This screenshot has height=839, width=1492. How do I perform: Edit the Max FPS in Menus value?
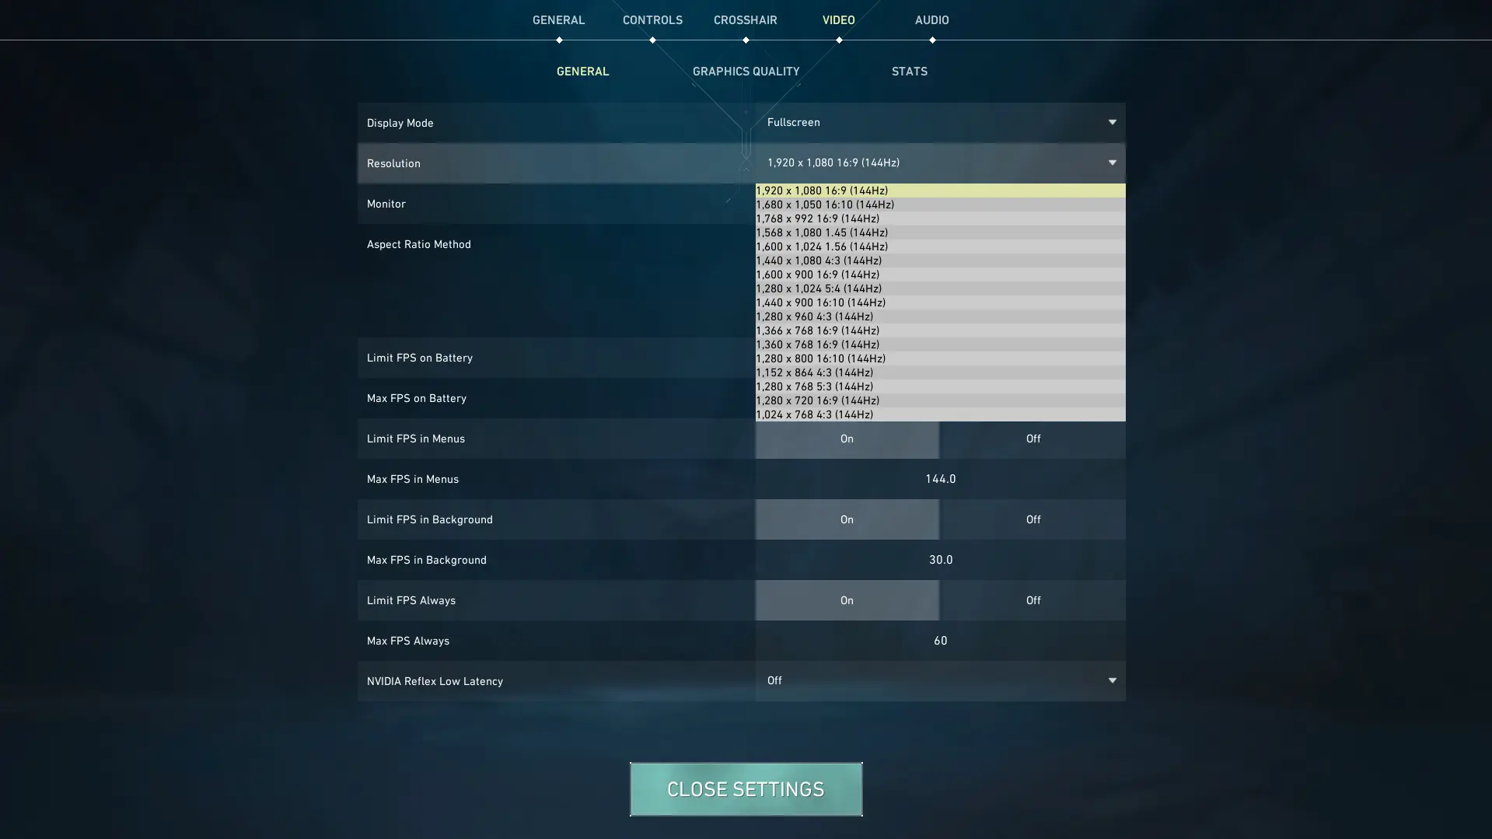click(940, 479)
